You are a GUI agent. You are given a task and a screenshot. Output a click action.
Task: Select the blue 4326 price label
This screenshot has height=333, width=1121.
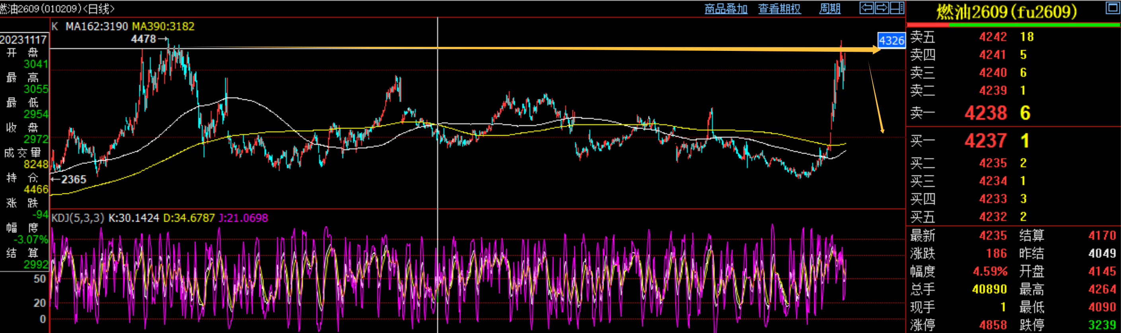click(891, 41)
